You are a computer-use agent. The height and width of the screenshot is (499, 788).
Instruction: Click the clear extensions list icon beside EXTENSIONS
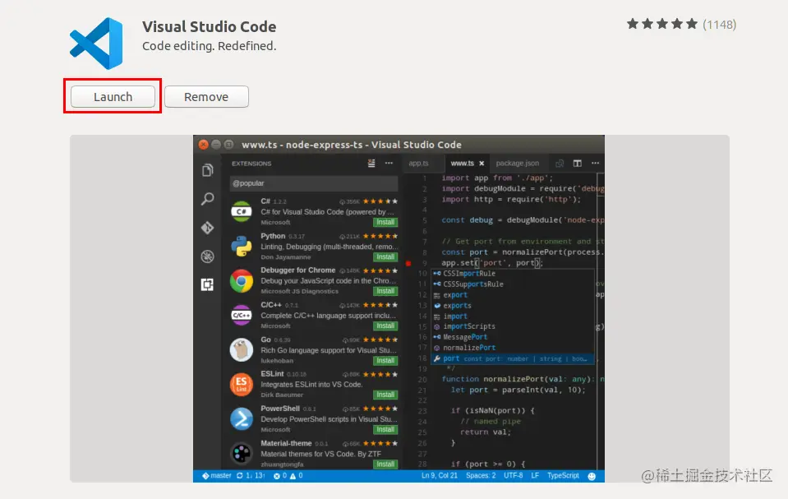[x=371, y=163]
